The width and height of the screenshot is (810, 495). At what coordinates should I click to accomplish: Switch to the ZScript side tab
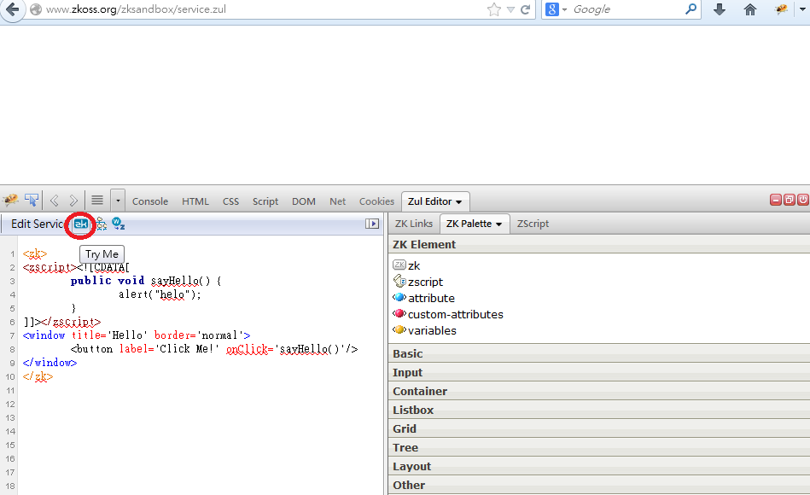[x=533, y=224]
